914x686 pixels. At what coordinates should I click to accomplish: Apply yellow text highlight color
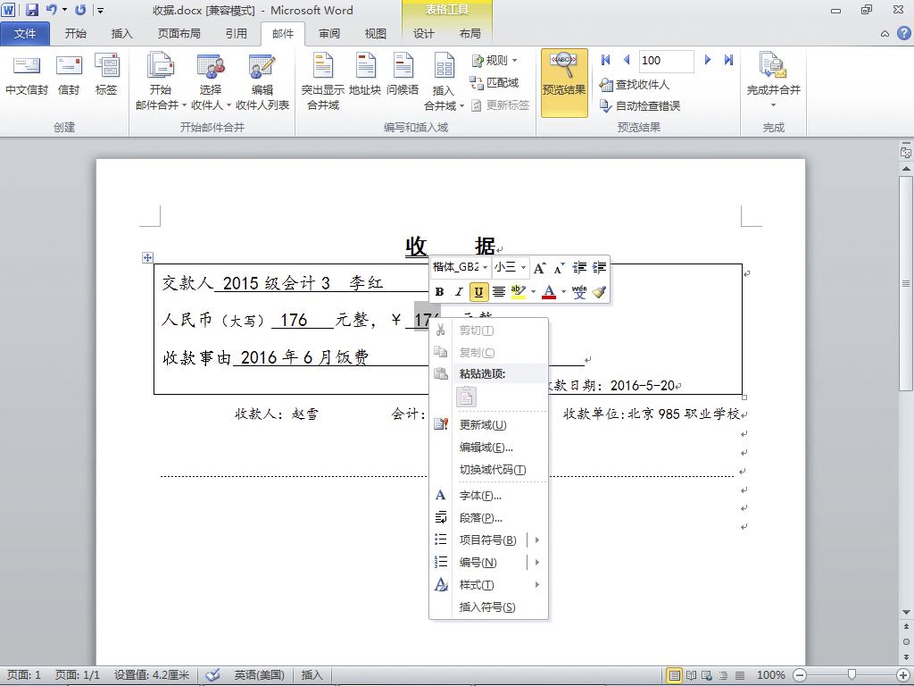pos(519,292)
